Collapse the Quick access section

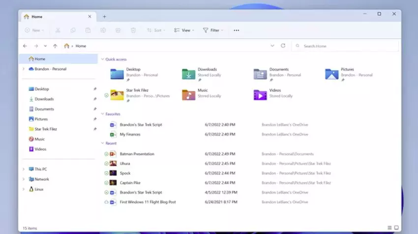pyautogui.click(x=102, y=59)
